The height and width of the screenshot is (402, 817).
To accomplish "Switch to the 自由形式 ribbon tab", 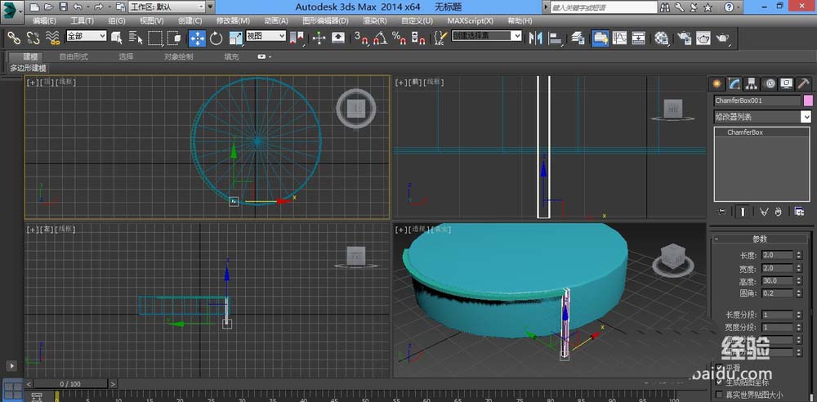I will coord(74,57).
